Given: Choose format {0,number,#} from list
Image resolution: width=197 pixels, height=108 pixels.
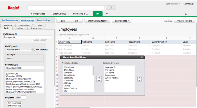Looking at the screenshot, I should pyautogui.click(x=12, y=74).
